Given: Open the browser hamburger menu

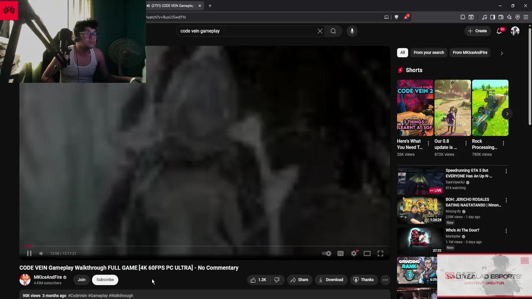Looking at the screenshot, I should pyautogui.click(x=526, y=17).
